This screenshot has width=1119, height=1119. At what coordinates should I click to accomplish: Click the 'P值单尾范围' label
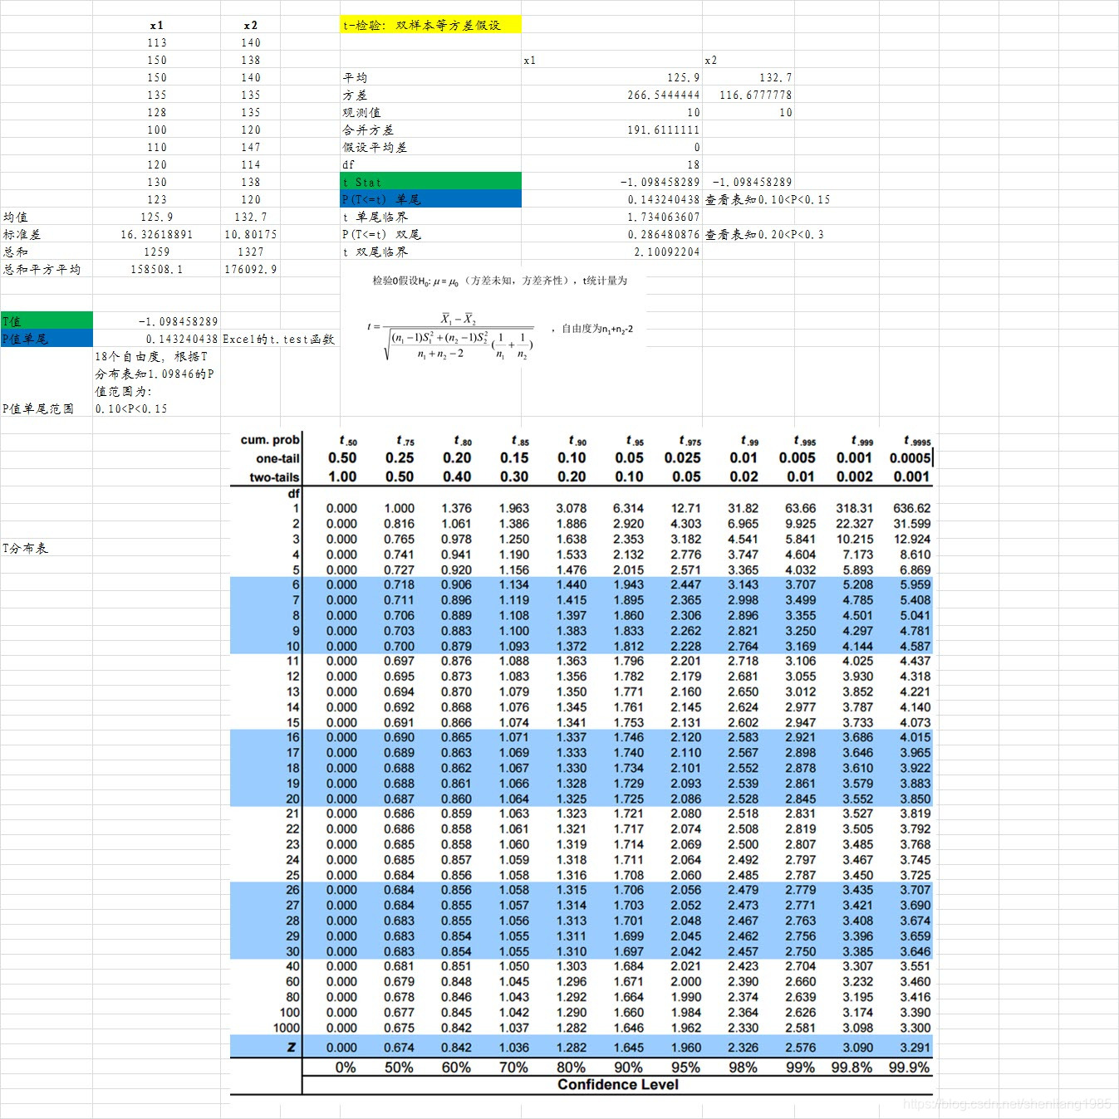click(38, 408)
